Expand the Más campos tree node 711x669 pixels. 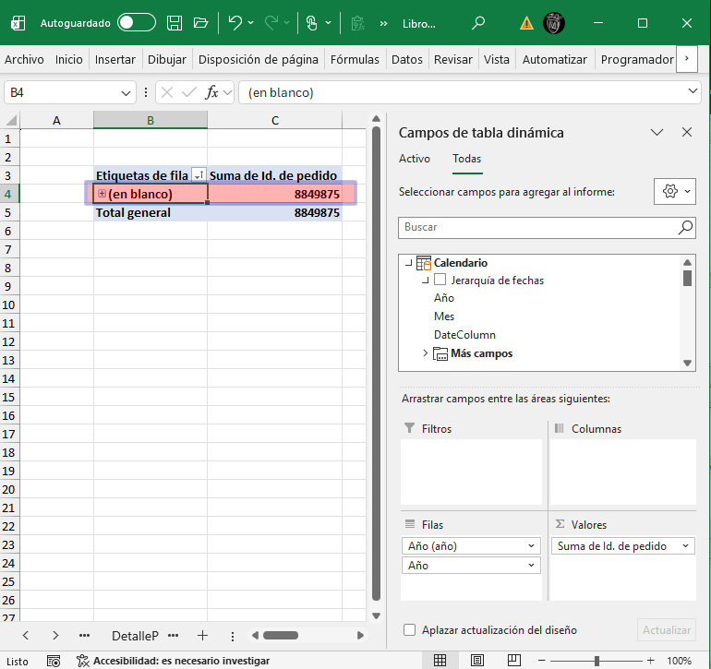(x=426, y=353)
